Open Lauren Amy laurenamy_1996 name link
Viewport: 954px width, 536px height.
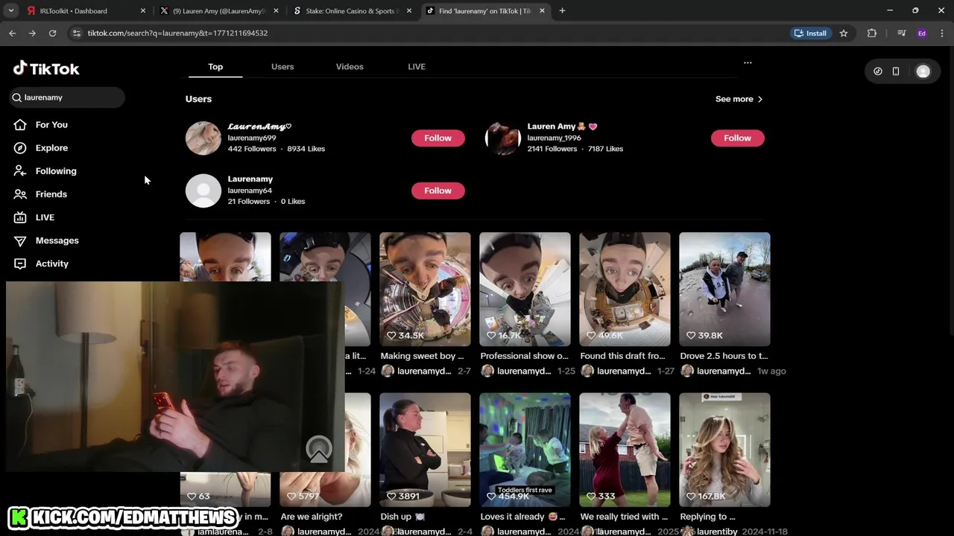[x=562, y=127]
